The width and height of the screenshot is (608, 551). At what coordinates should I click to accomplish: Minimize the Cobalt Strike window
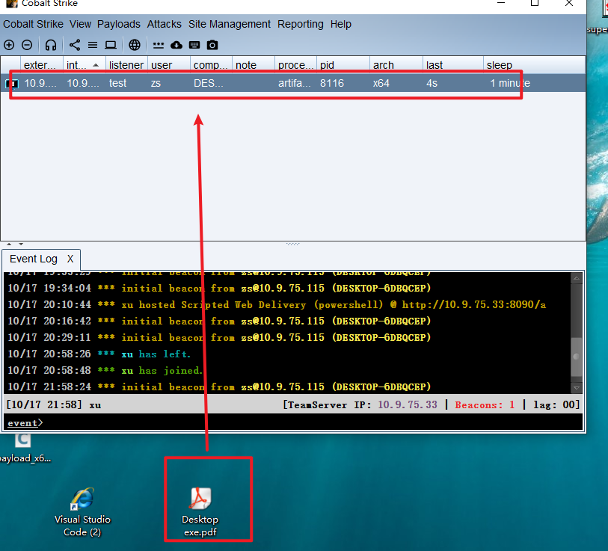point(501,3)
